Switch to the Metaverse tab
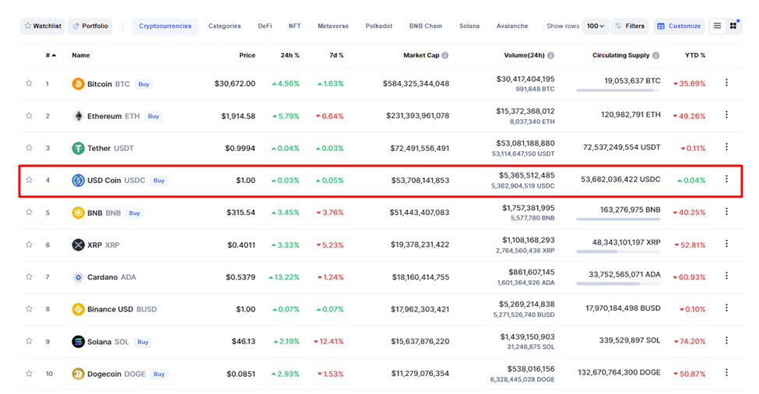Screen dimensions: 759x394 [x=333, y=26]
